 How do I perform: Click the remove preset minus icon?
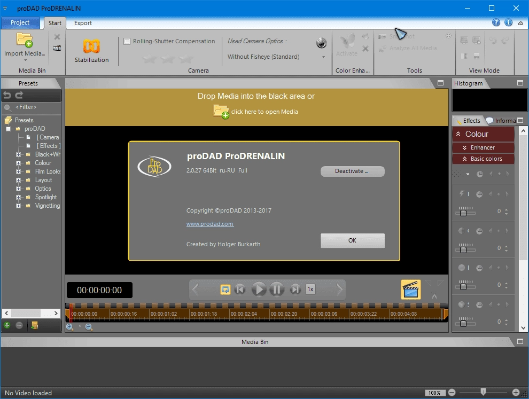pyautogui.click(x=19, y=325)
